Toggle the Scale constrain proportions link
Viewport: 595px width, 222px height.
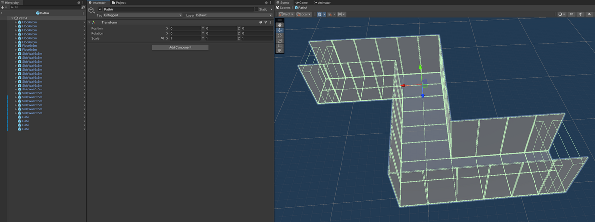pyautogui.click(x=162, y=38)
